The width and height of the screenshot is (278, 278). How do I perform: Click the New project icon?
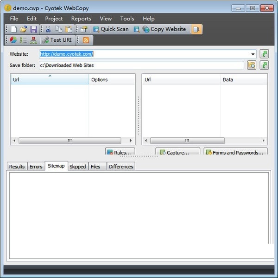coord(14,29)
